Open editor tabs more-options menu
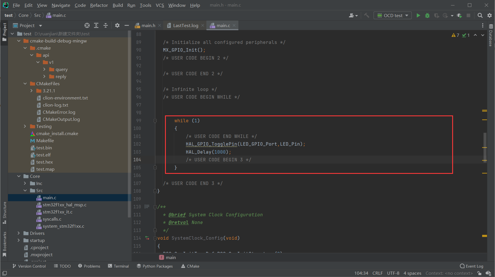The image size is (495, 277). click(483, 25)
